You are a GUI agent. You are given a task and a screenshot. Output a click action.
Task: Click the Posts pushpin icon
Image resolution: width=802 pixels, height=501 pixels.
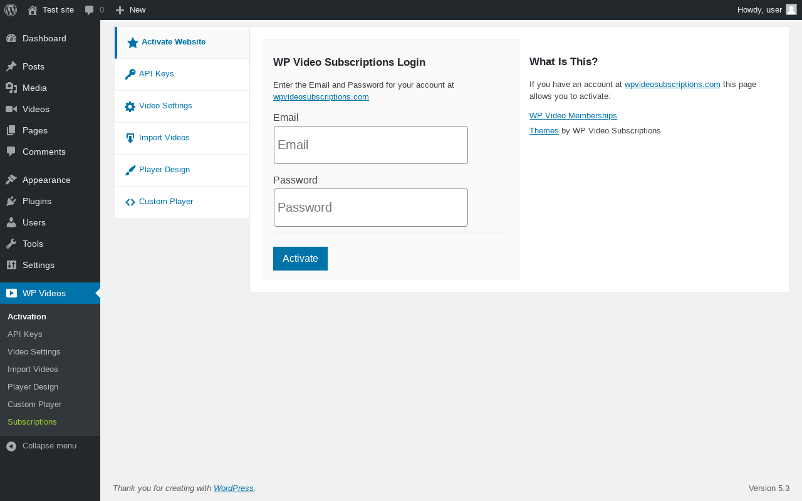pyautogui.click(x=11, y=66)
